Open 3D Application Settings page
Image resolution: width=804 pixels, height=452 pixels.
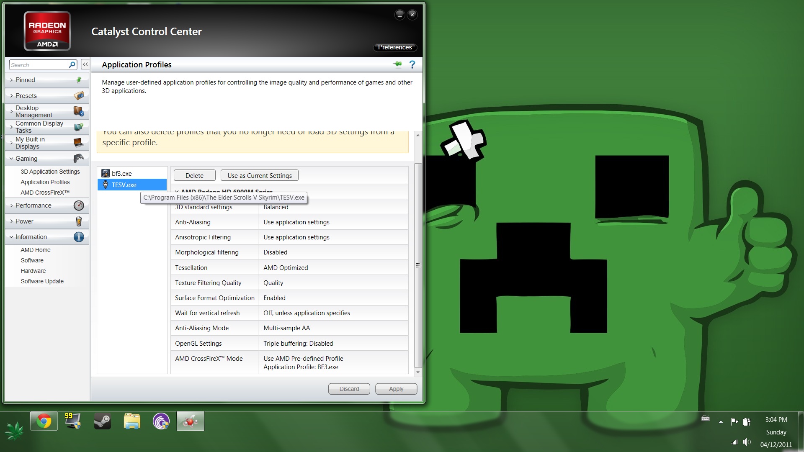pos(50,172)
